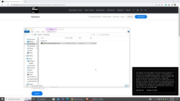Switch to details view in File Explorer

tap(126, 86)
